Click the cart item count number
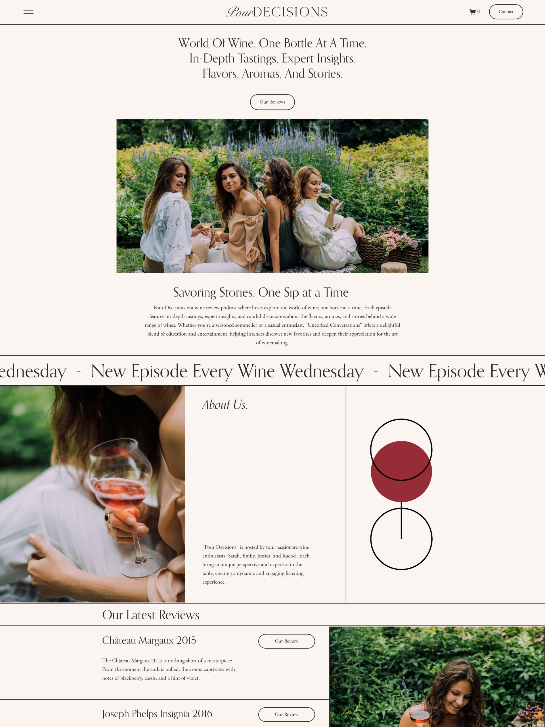 pyautogui.click(x=479, y=12)
